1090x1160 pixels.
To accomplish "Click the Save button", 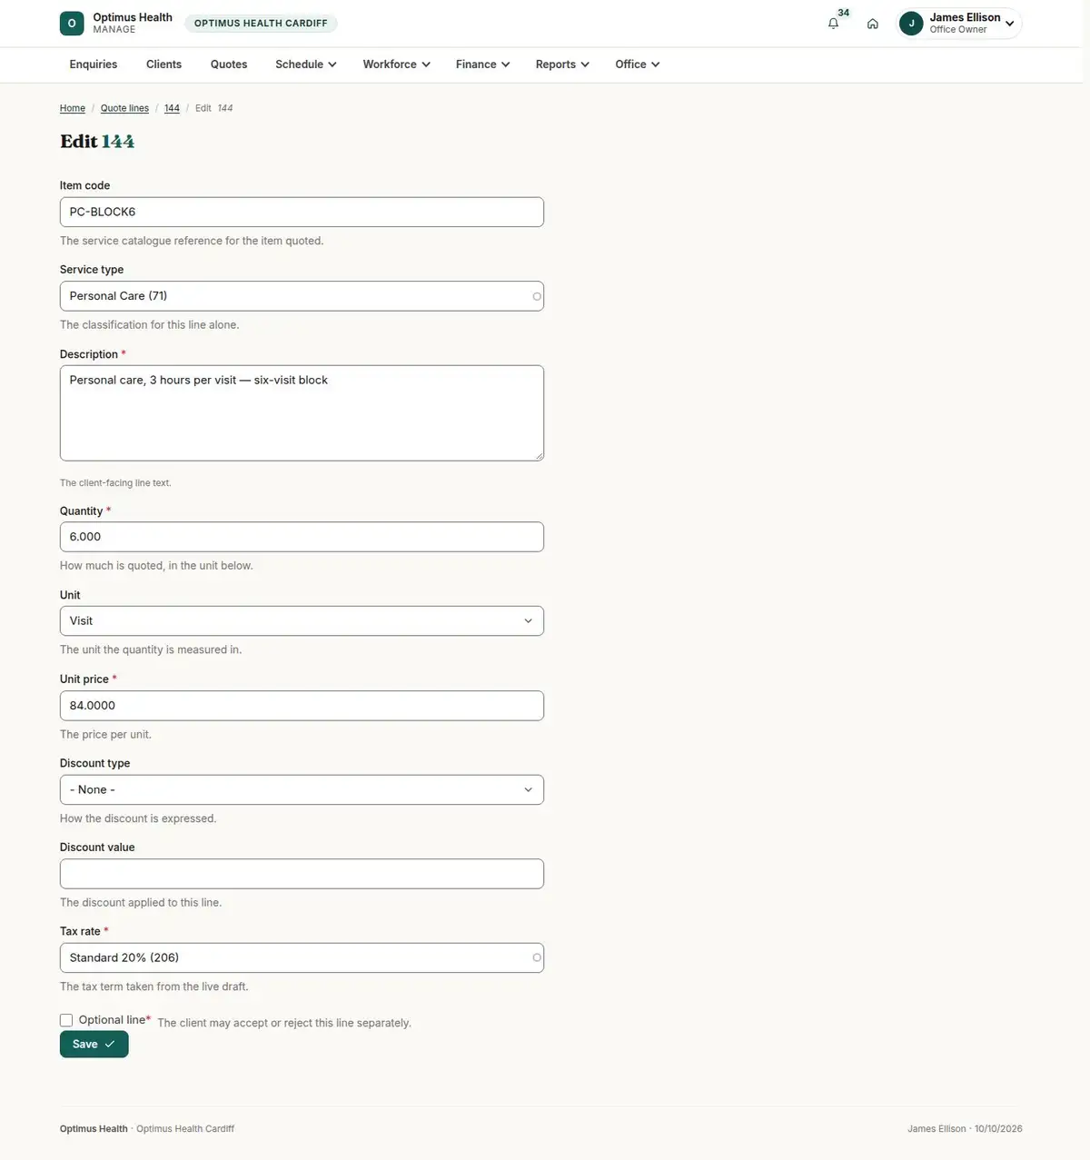I will pyautogui.click(x=94, y=1045).
